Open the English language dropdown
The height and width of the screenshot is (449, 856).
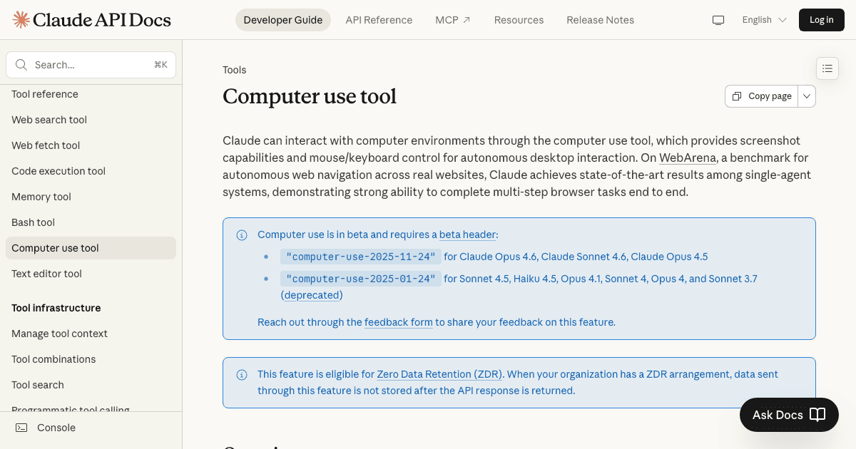pos(764,20)
